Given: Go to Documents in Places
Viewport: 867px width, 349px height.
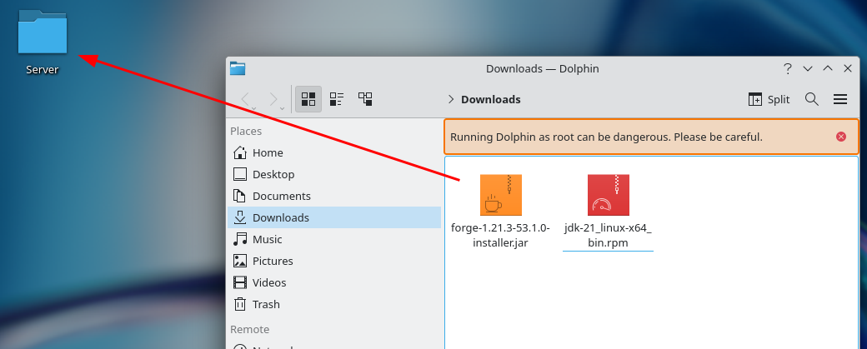Looking at the screenshot, I should coord(281,197).
